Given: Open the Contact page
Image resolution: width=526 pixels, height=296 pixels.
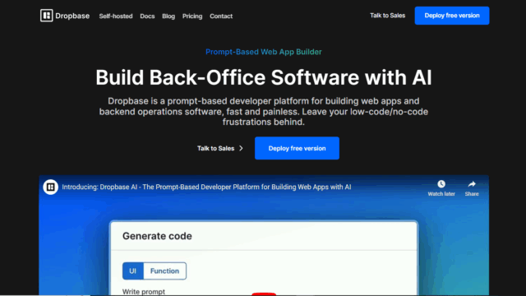Looking at the screenshot, I should (x=221, y=16).
